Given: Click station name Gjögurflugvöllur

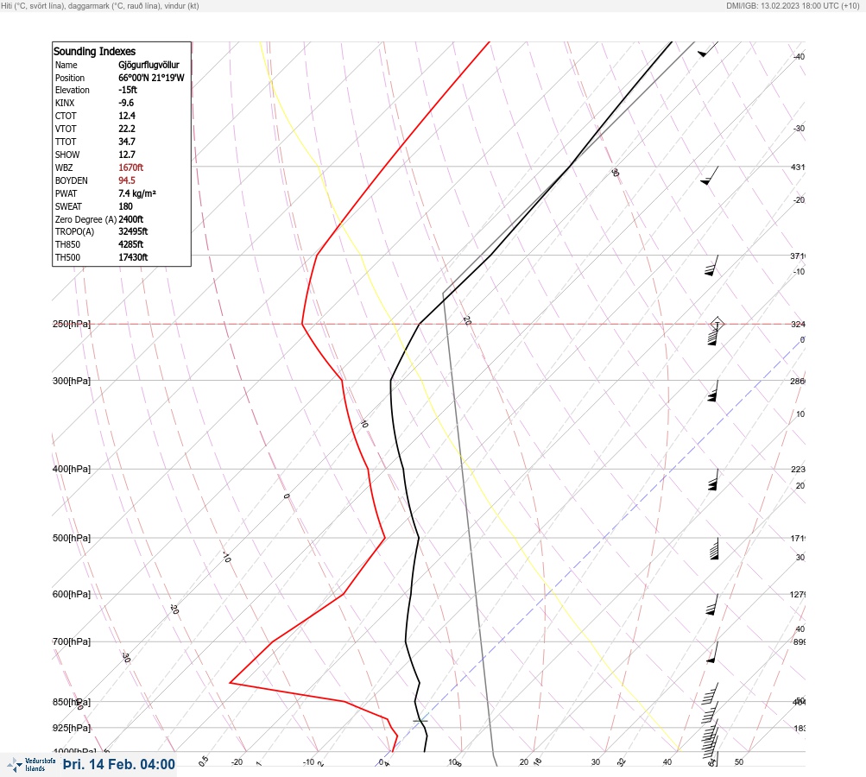Looking at the screenshot, I should 149,65.
